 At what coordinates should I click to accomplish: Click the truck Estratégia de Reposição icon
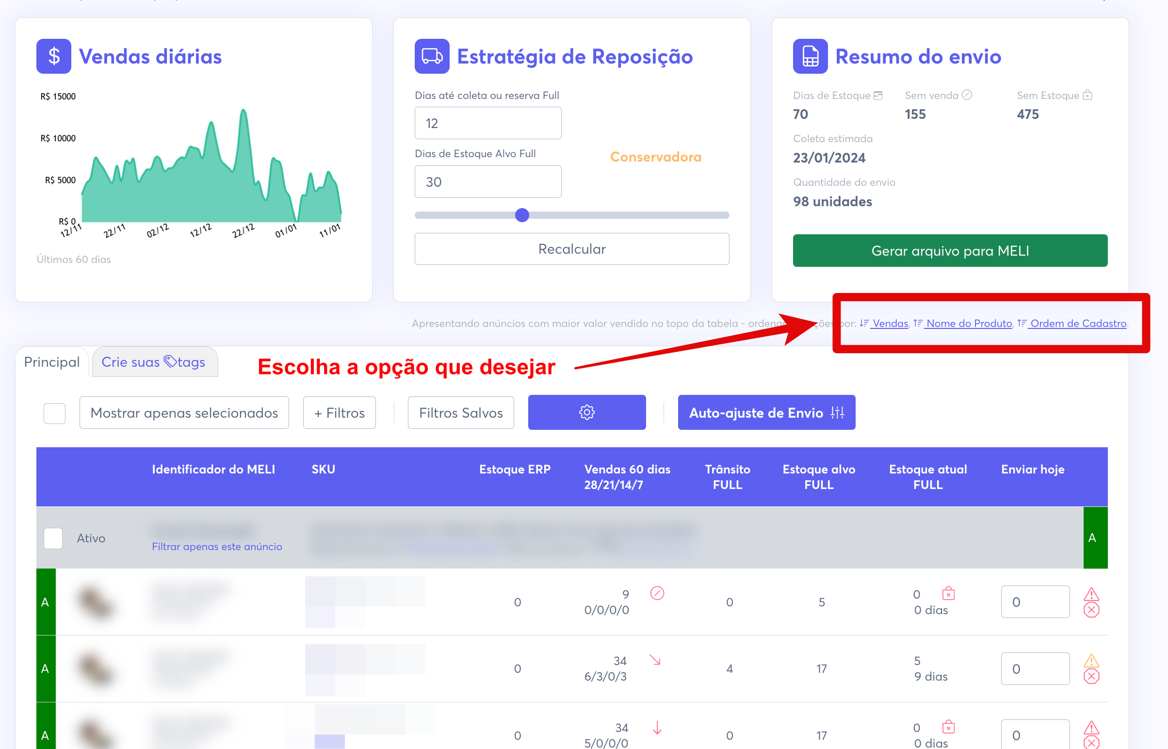[x=431, y=56]
